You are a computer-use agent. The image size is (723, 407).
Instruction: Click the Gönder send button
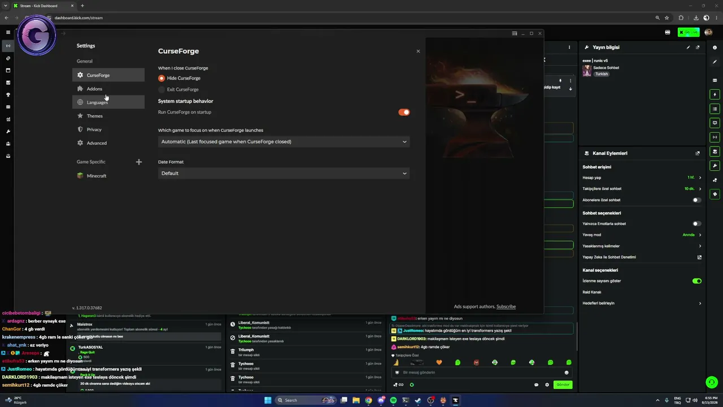pos(563,385)
